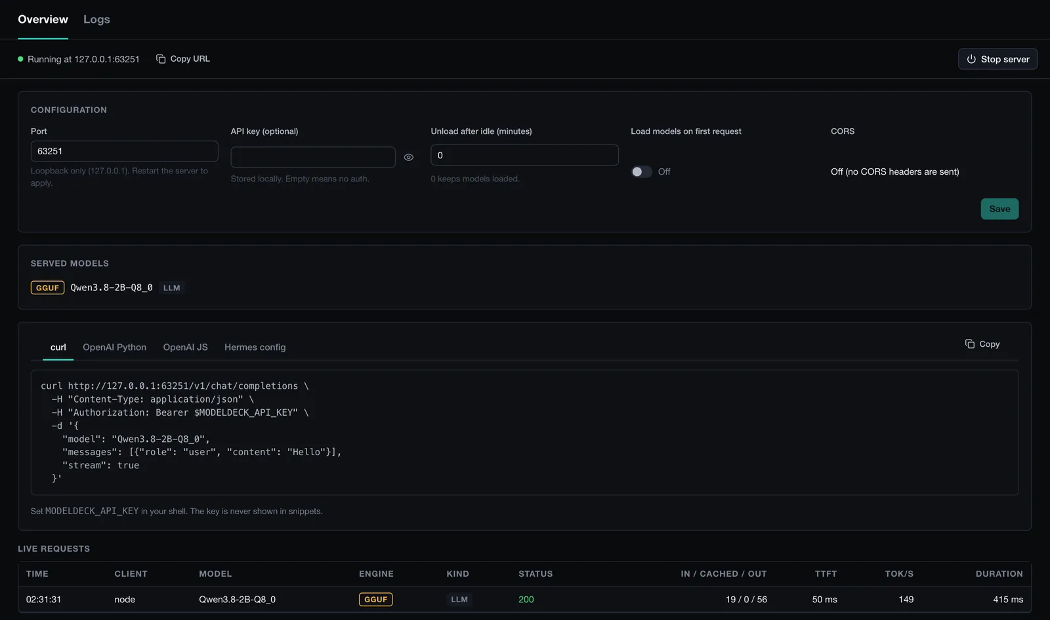Click the '19 / 0 / 56' token count cell

click(746, 599)
